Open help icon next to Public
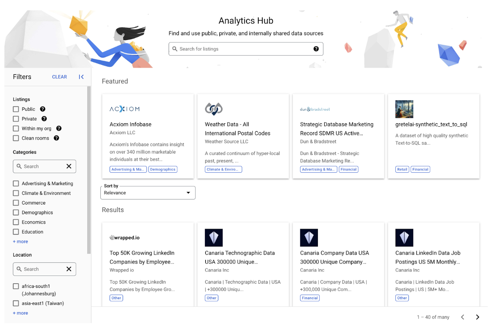Screen dimensions: 491x328 point(43,109)
